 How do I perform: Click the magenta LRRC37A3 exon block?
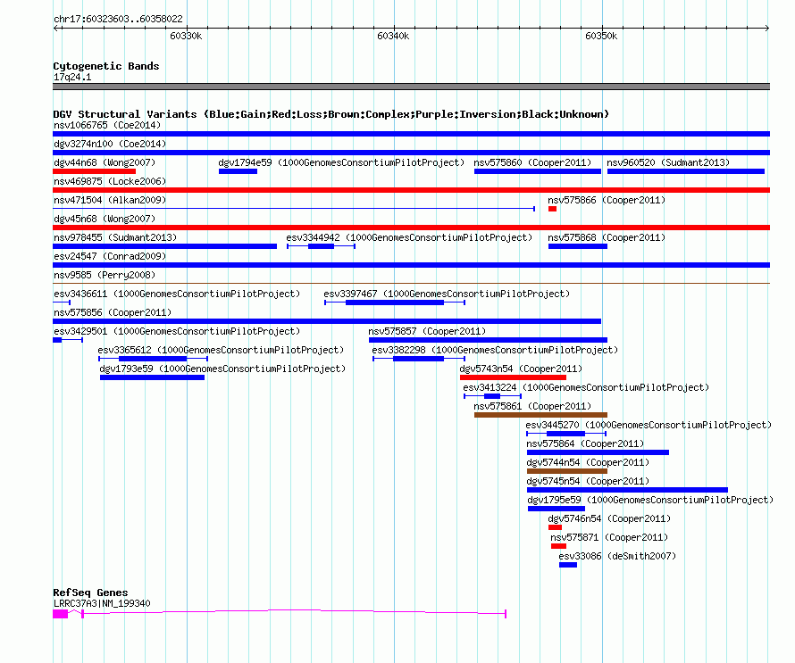[61, 614]
